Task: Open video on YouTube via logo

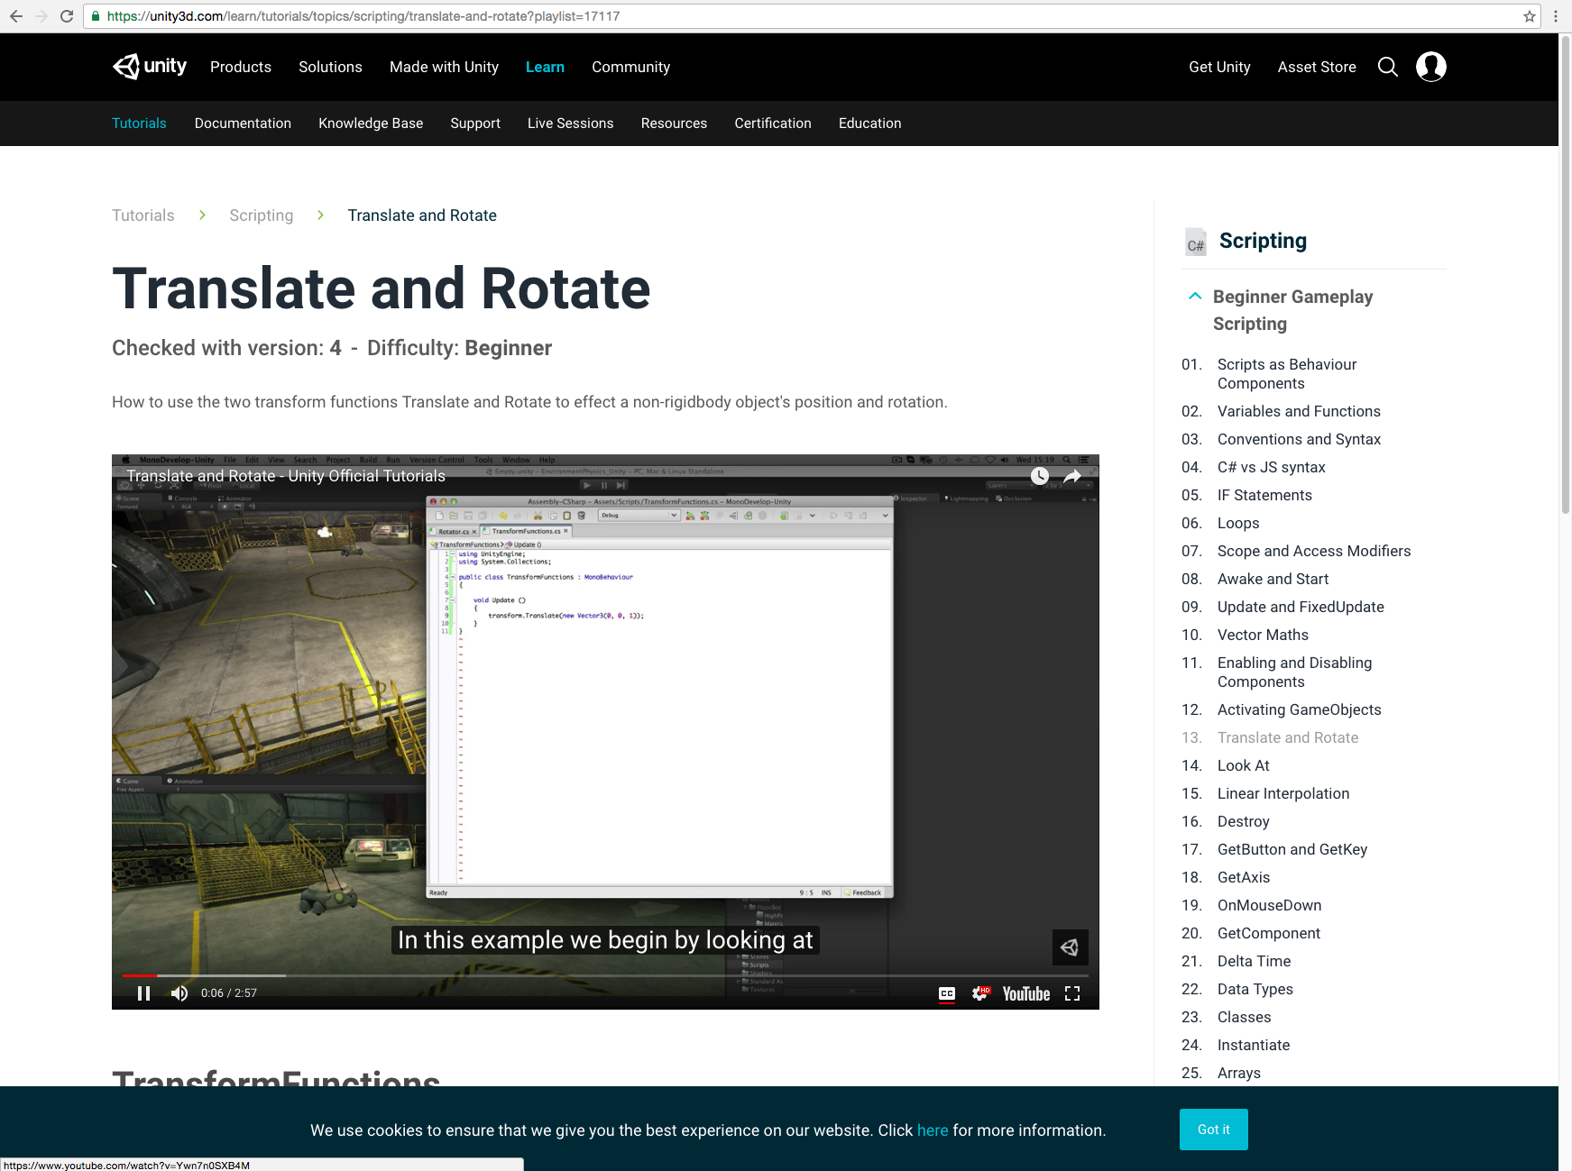Action: (x=1026, y=993)
